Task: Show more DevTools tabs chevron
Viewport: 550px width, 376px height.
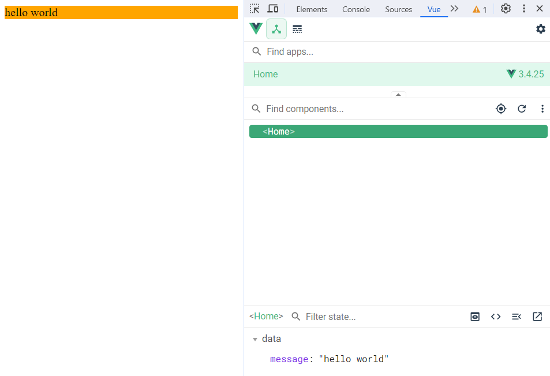Action: (454, 9)
